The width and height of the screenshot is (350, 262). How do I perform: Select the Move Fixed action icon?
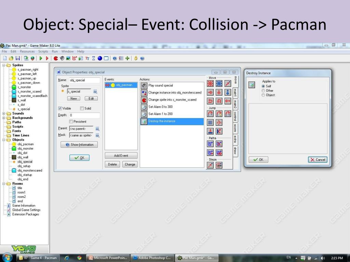(210, 84)
